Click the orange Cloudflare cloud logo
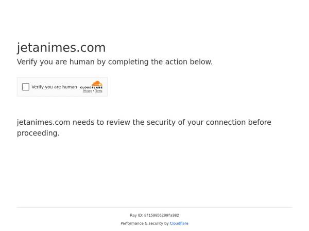 97,83
